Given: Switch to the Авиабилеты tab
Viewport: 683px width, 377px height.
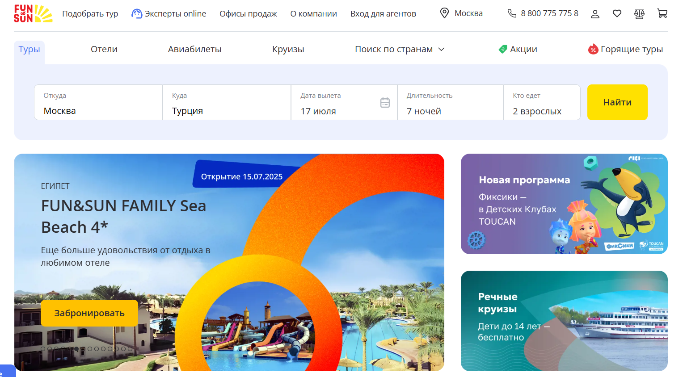Looking at the screenshot, I should pos(194,49).
